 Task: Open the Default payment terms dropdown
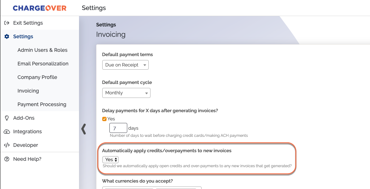pos(125,65)
